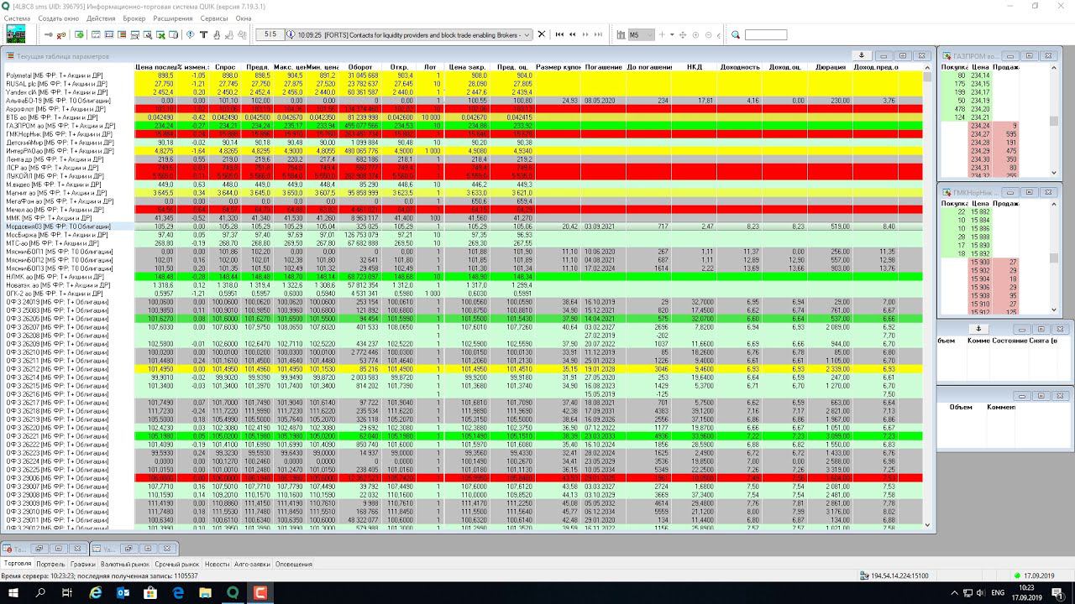Click the disconnect red-cross key icon
The height and width of the screenshot is (604, 1075).
pyautogui.click(x=61, y=35)
